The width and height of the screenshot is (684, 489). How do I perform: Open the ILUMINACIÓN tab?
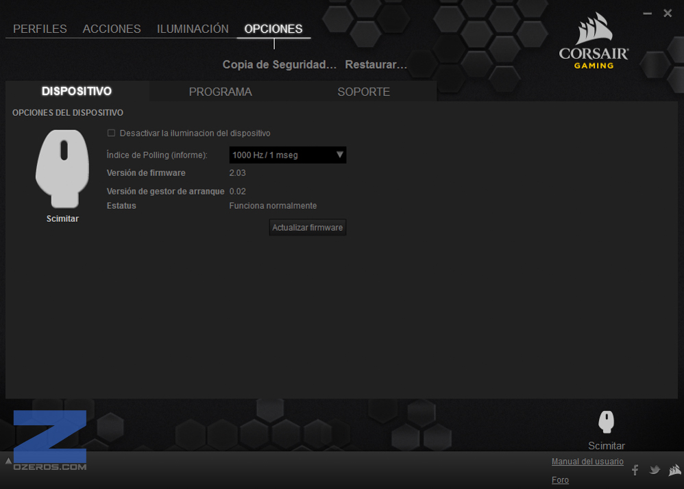[193, 29]
